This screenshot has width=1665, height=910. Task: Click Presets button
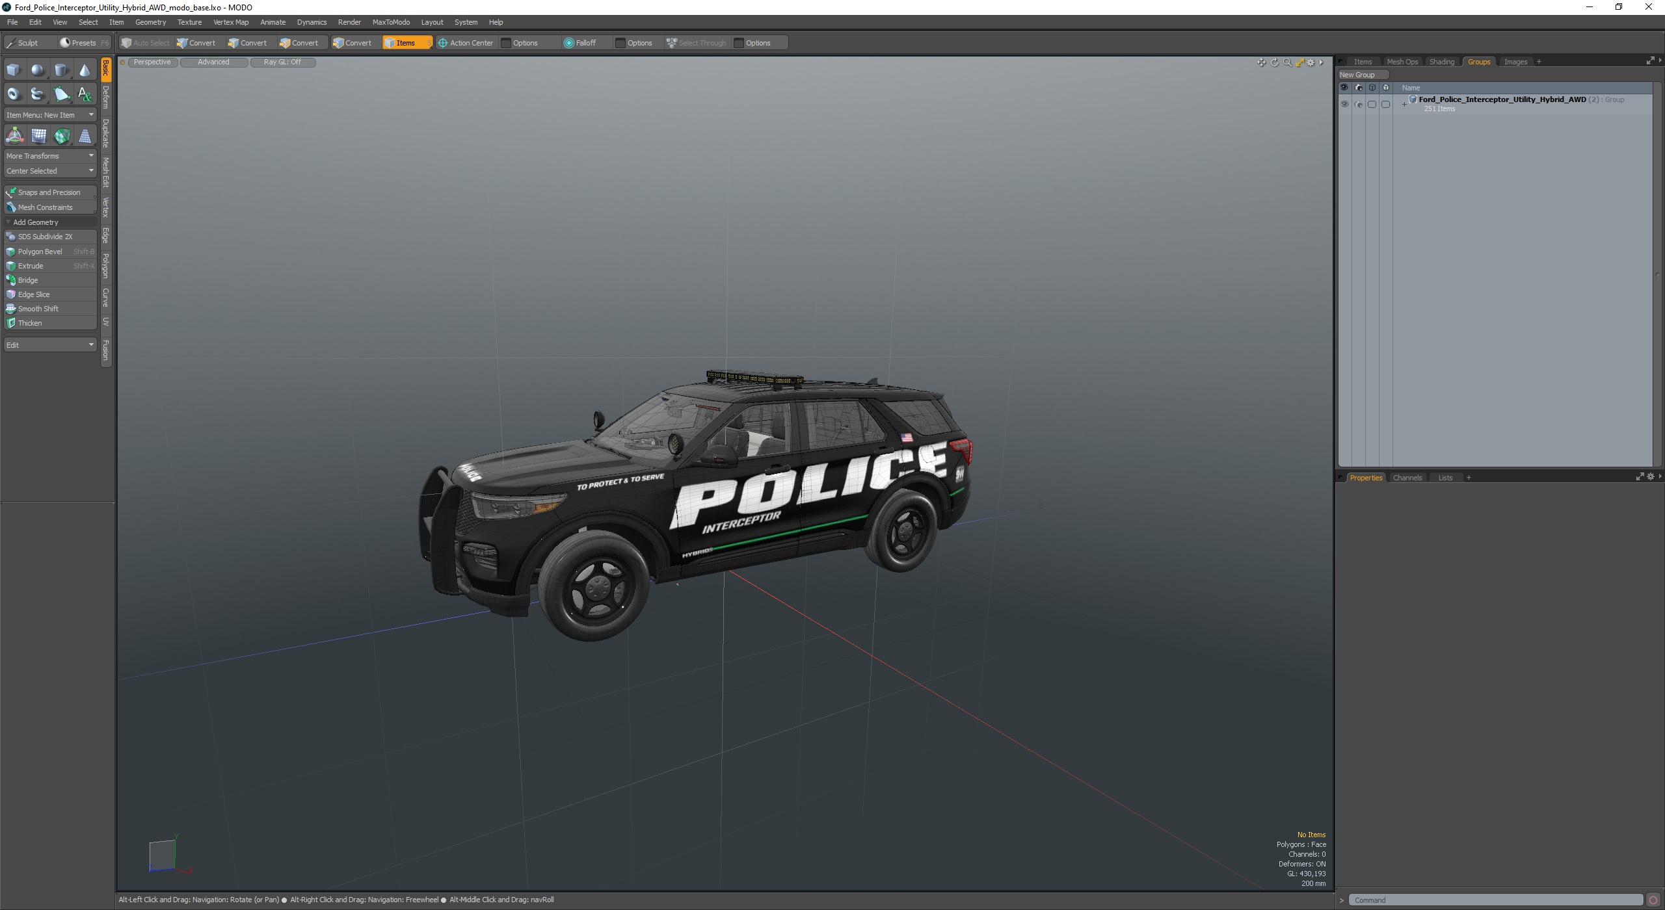coord(83,43)
